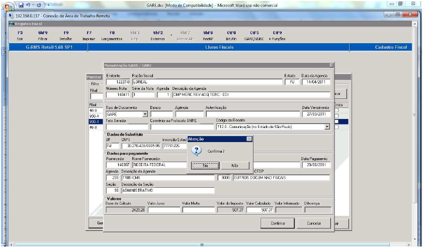
Task: Click the Undo icon in Word toolbar
Action: (28, 5)
